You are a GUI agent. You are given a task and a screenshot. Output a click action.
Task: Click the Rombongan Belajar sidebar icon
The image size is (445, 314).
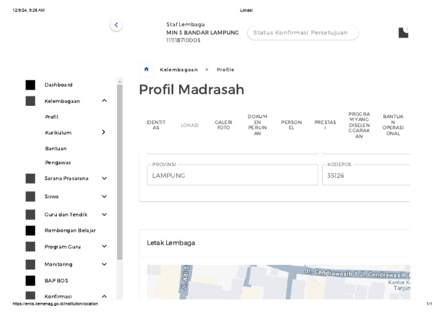30,231
